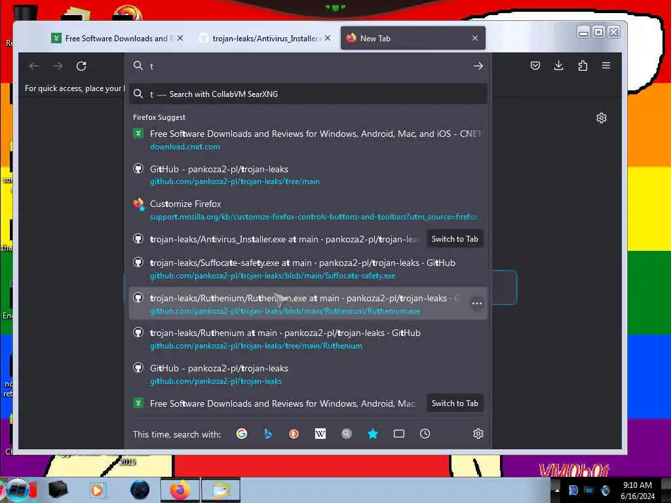This screenshot has width=671, height=503.
Task: Show hidden system tray icons arrow
Action: [x=557, y=490]
